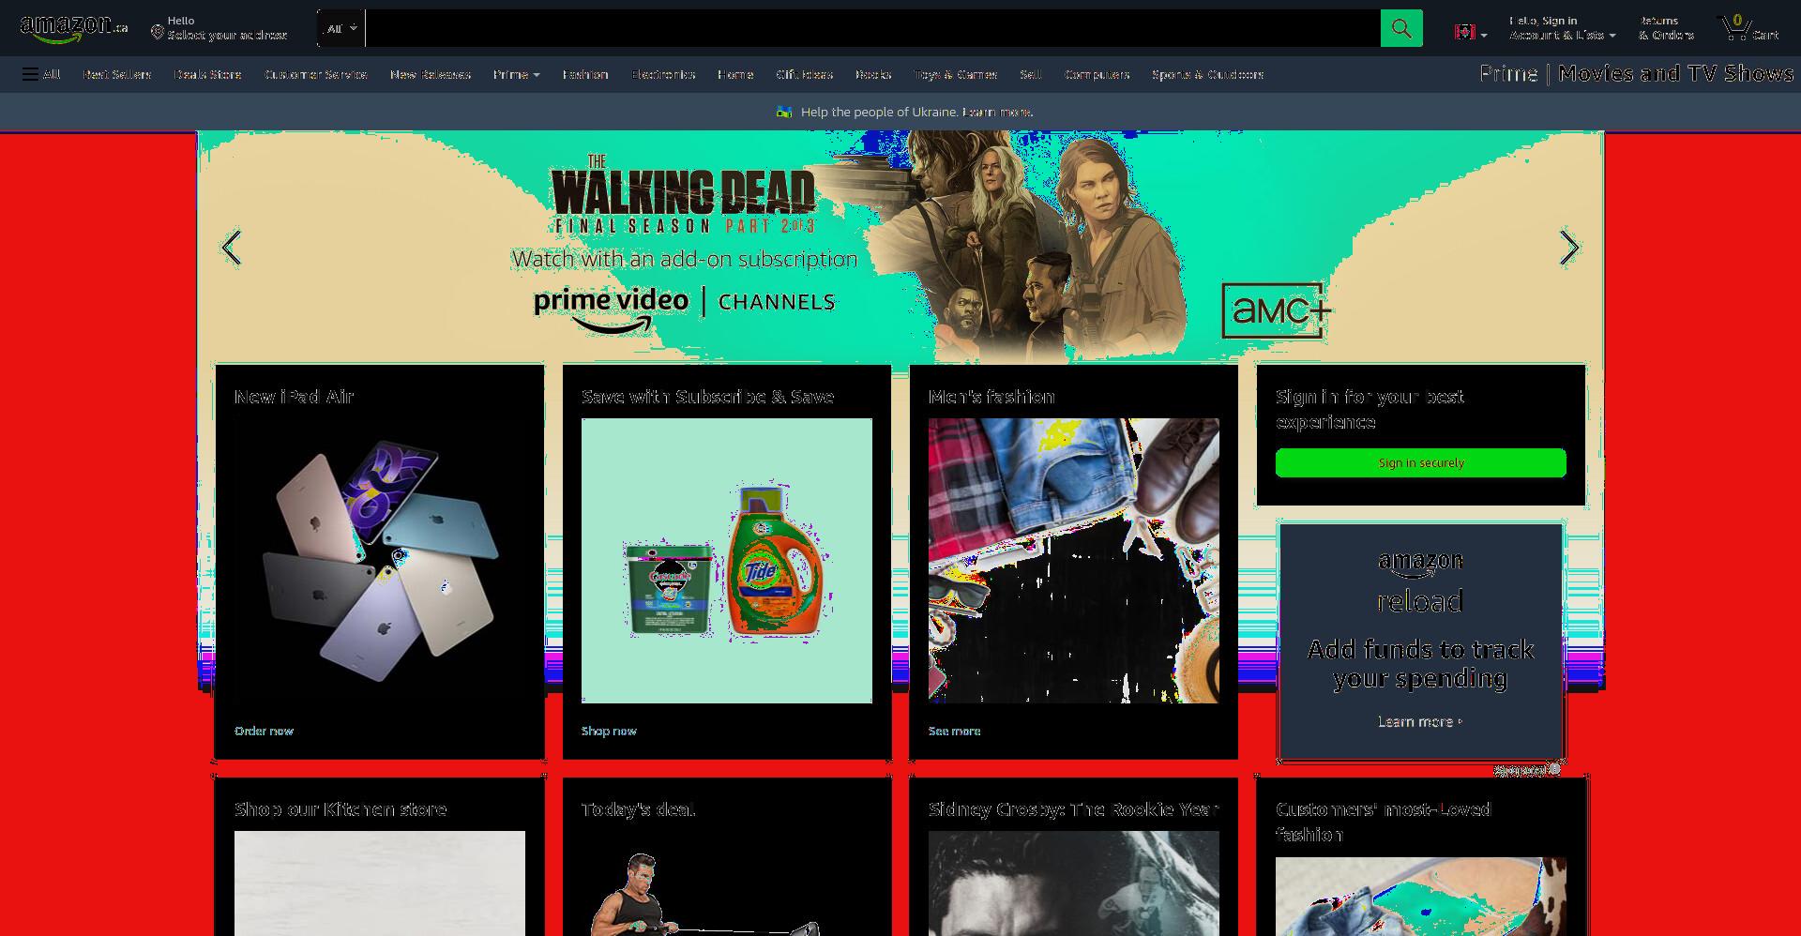1801x936 pixels.
Task: Open Toys & Games
Action: 956,74
